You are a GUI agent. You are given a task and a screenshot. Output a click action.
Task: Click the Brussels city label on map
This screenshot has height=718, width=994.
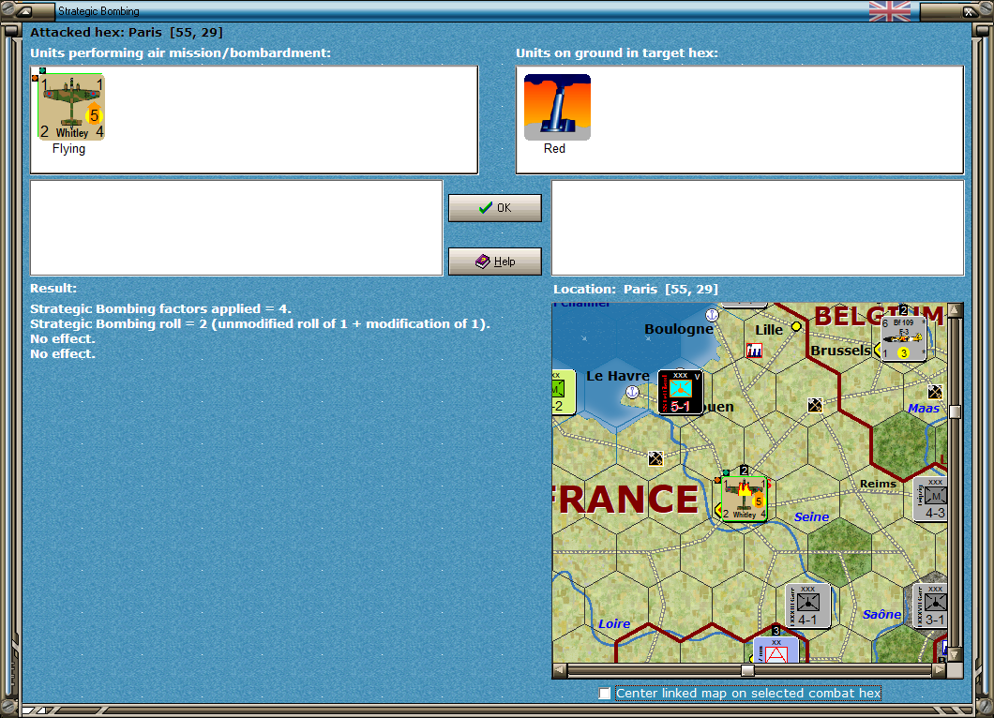[x=840, y=350]
